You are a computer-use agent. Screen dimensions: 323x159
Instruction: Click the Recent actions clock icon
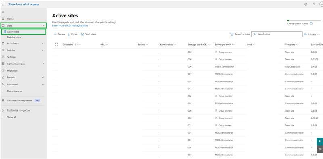pyautogui.click(x=232, y=34)
